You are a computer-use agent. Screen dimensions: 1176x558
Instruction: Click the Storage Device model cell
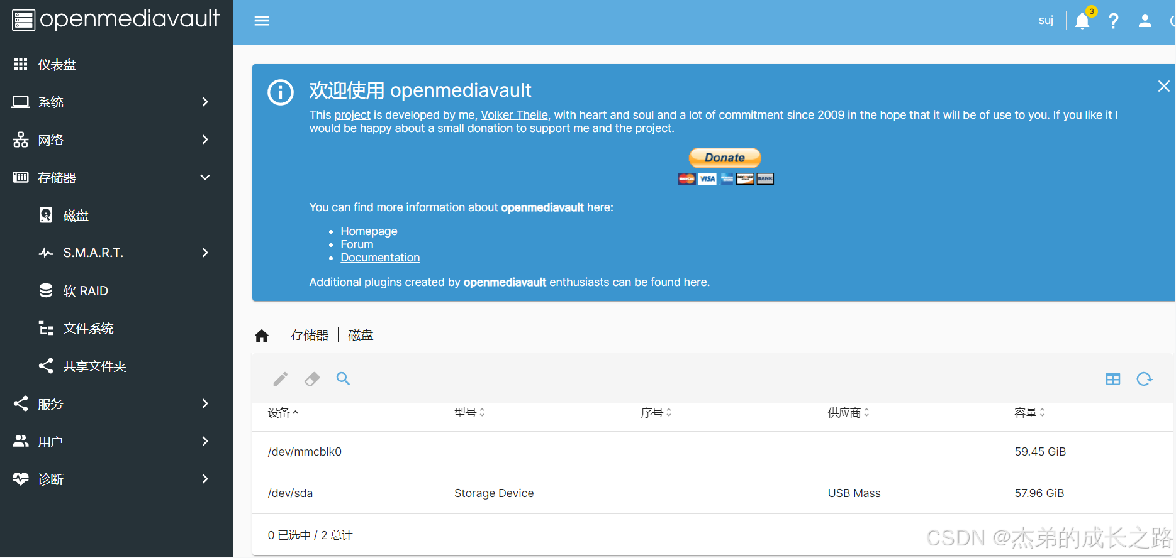(494, 493)
